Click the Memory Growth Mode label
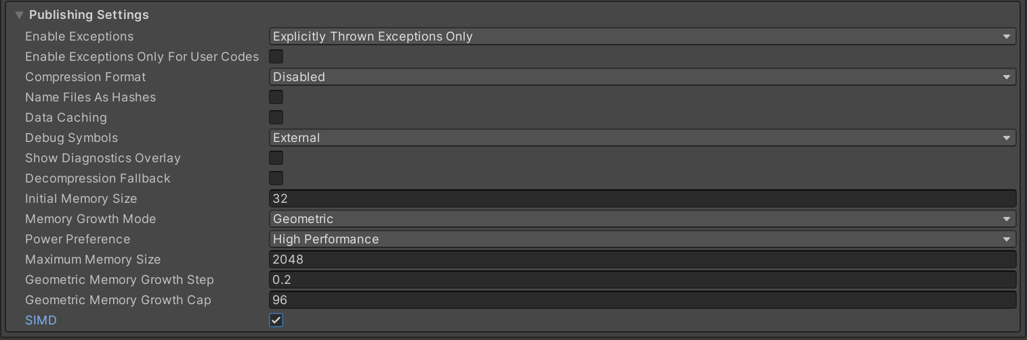Screen dimensions: 1027x340 90,219
